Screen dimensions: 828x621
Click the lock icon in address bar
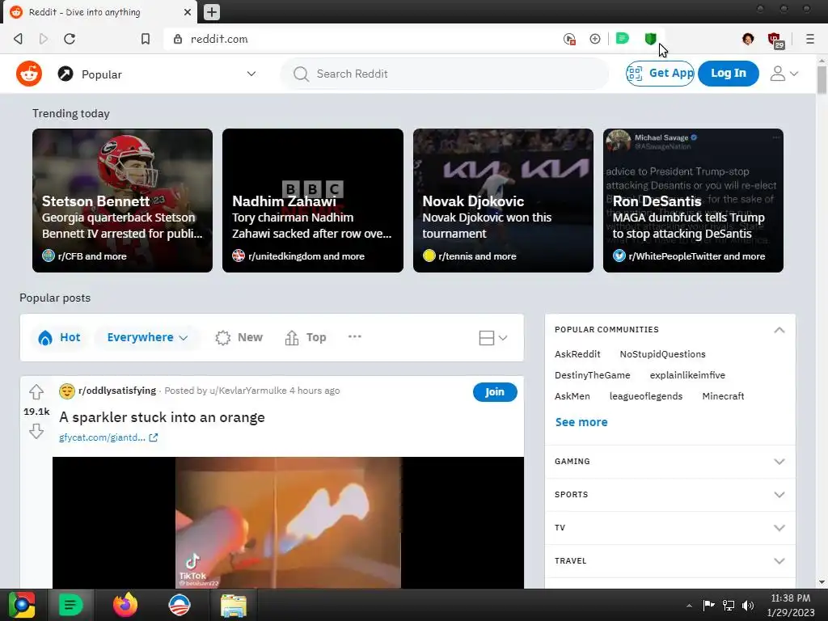tap(178, 39)
